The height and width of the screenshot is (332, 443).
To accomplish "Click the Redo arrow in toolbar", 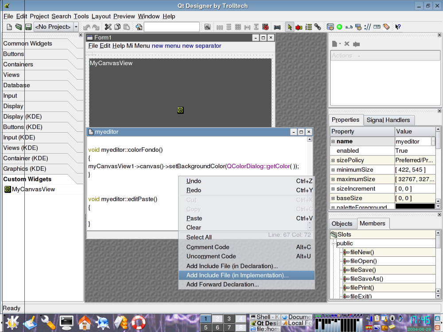I will click(x=96, y=27).
